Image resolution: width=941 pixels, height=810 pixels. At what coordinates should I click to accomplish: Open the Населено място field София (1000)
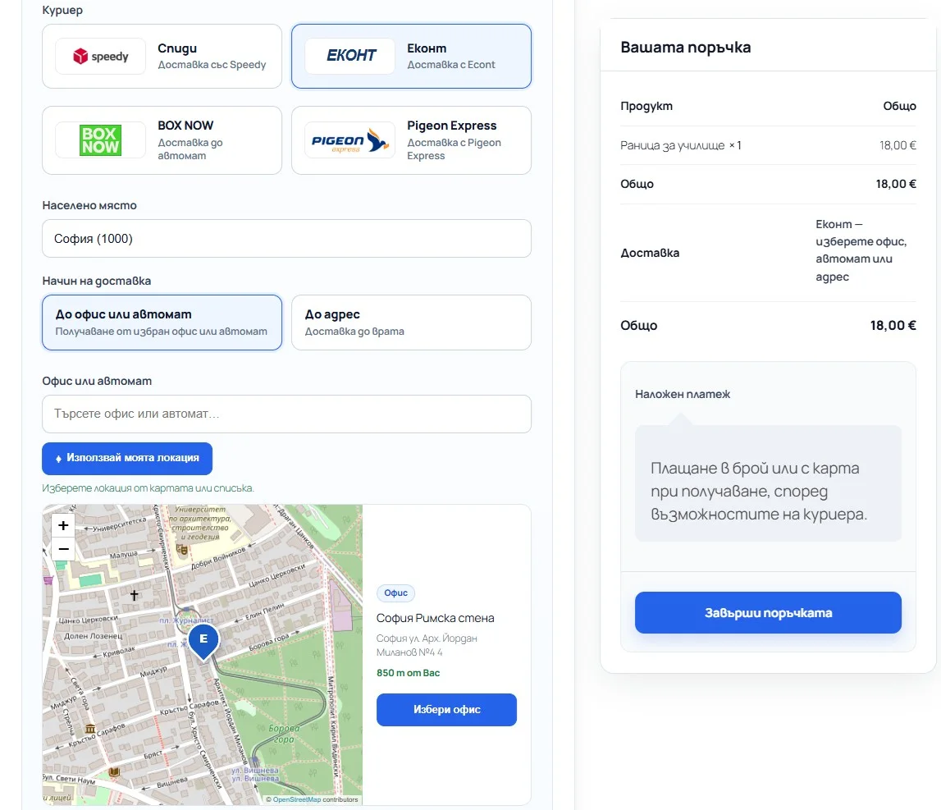286,238
